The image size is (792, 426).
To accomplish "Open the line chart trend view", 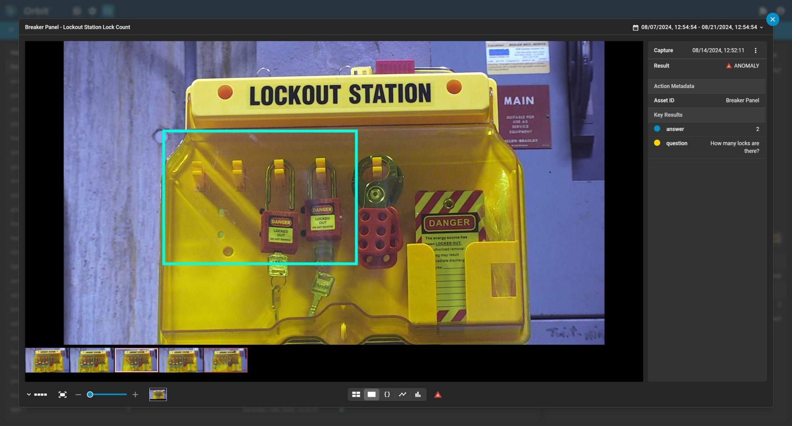I will [x=403, y=395].
